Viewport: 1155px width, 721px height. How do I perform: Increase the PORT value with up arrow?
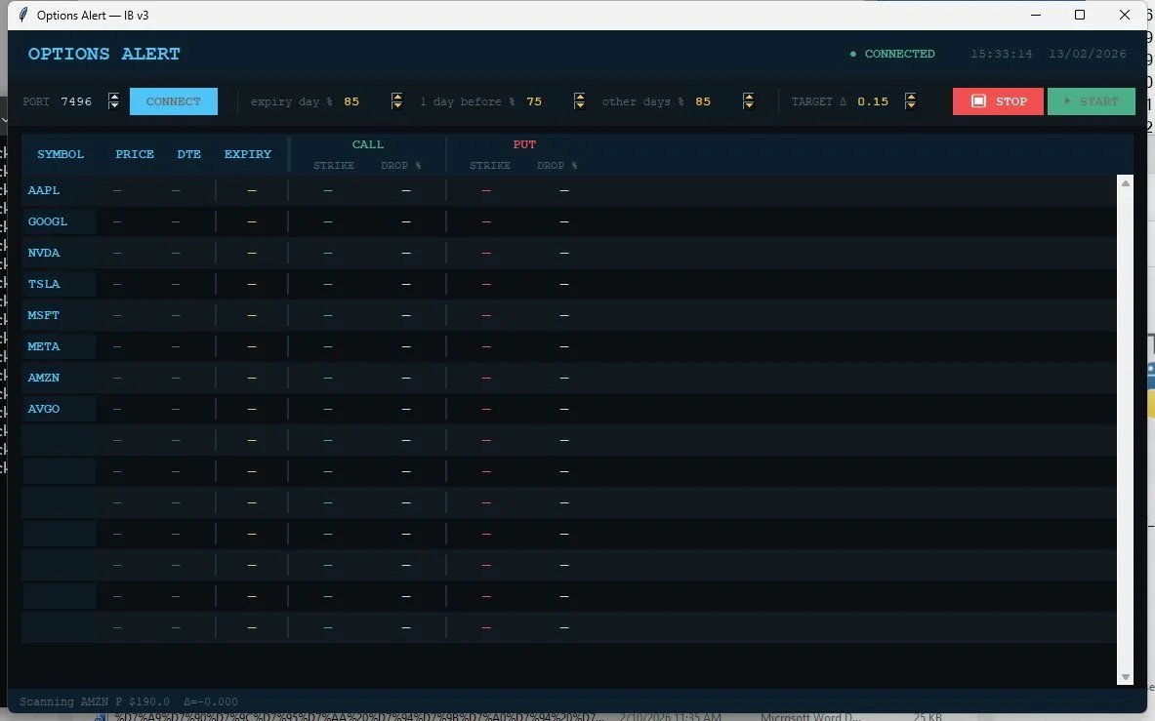pyautogui.click(x=113, y=98)
